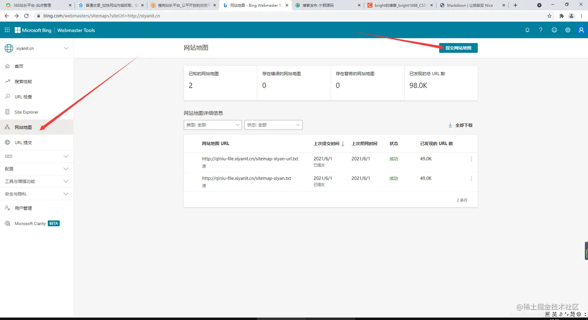Viewport: 588px width, 320px height.
Task: Click the Microsoft Bing logo
Action: coord(33,30)
